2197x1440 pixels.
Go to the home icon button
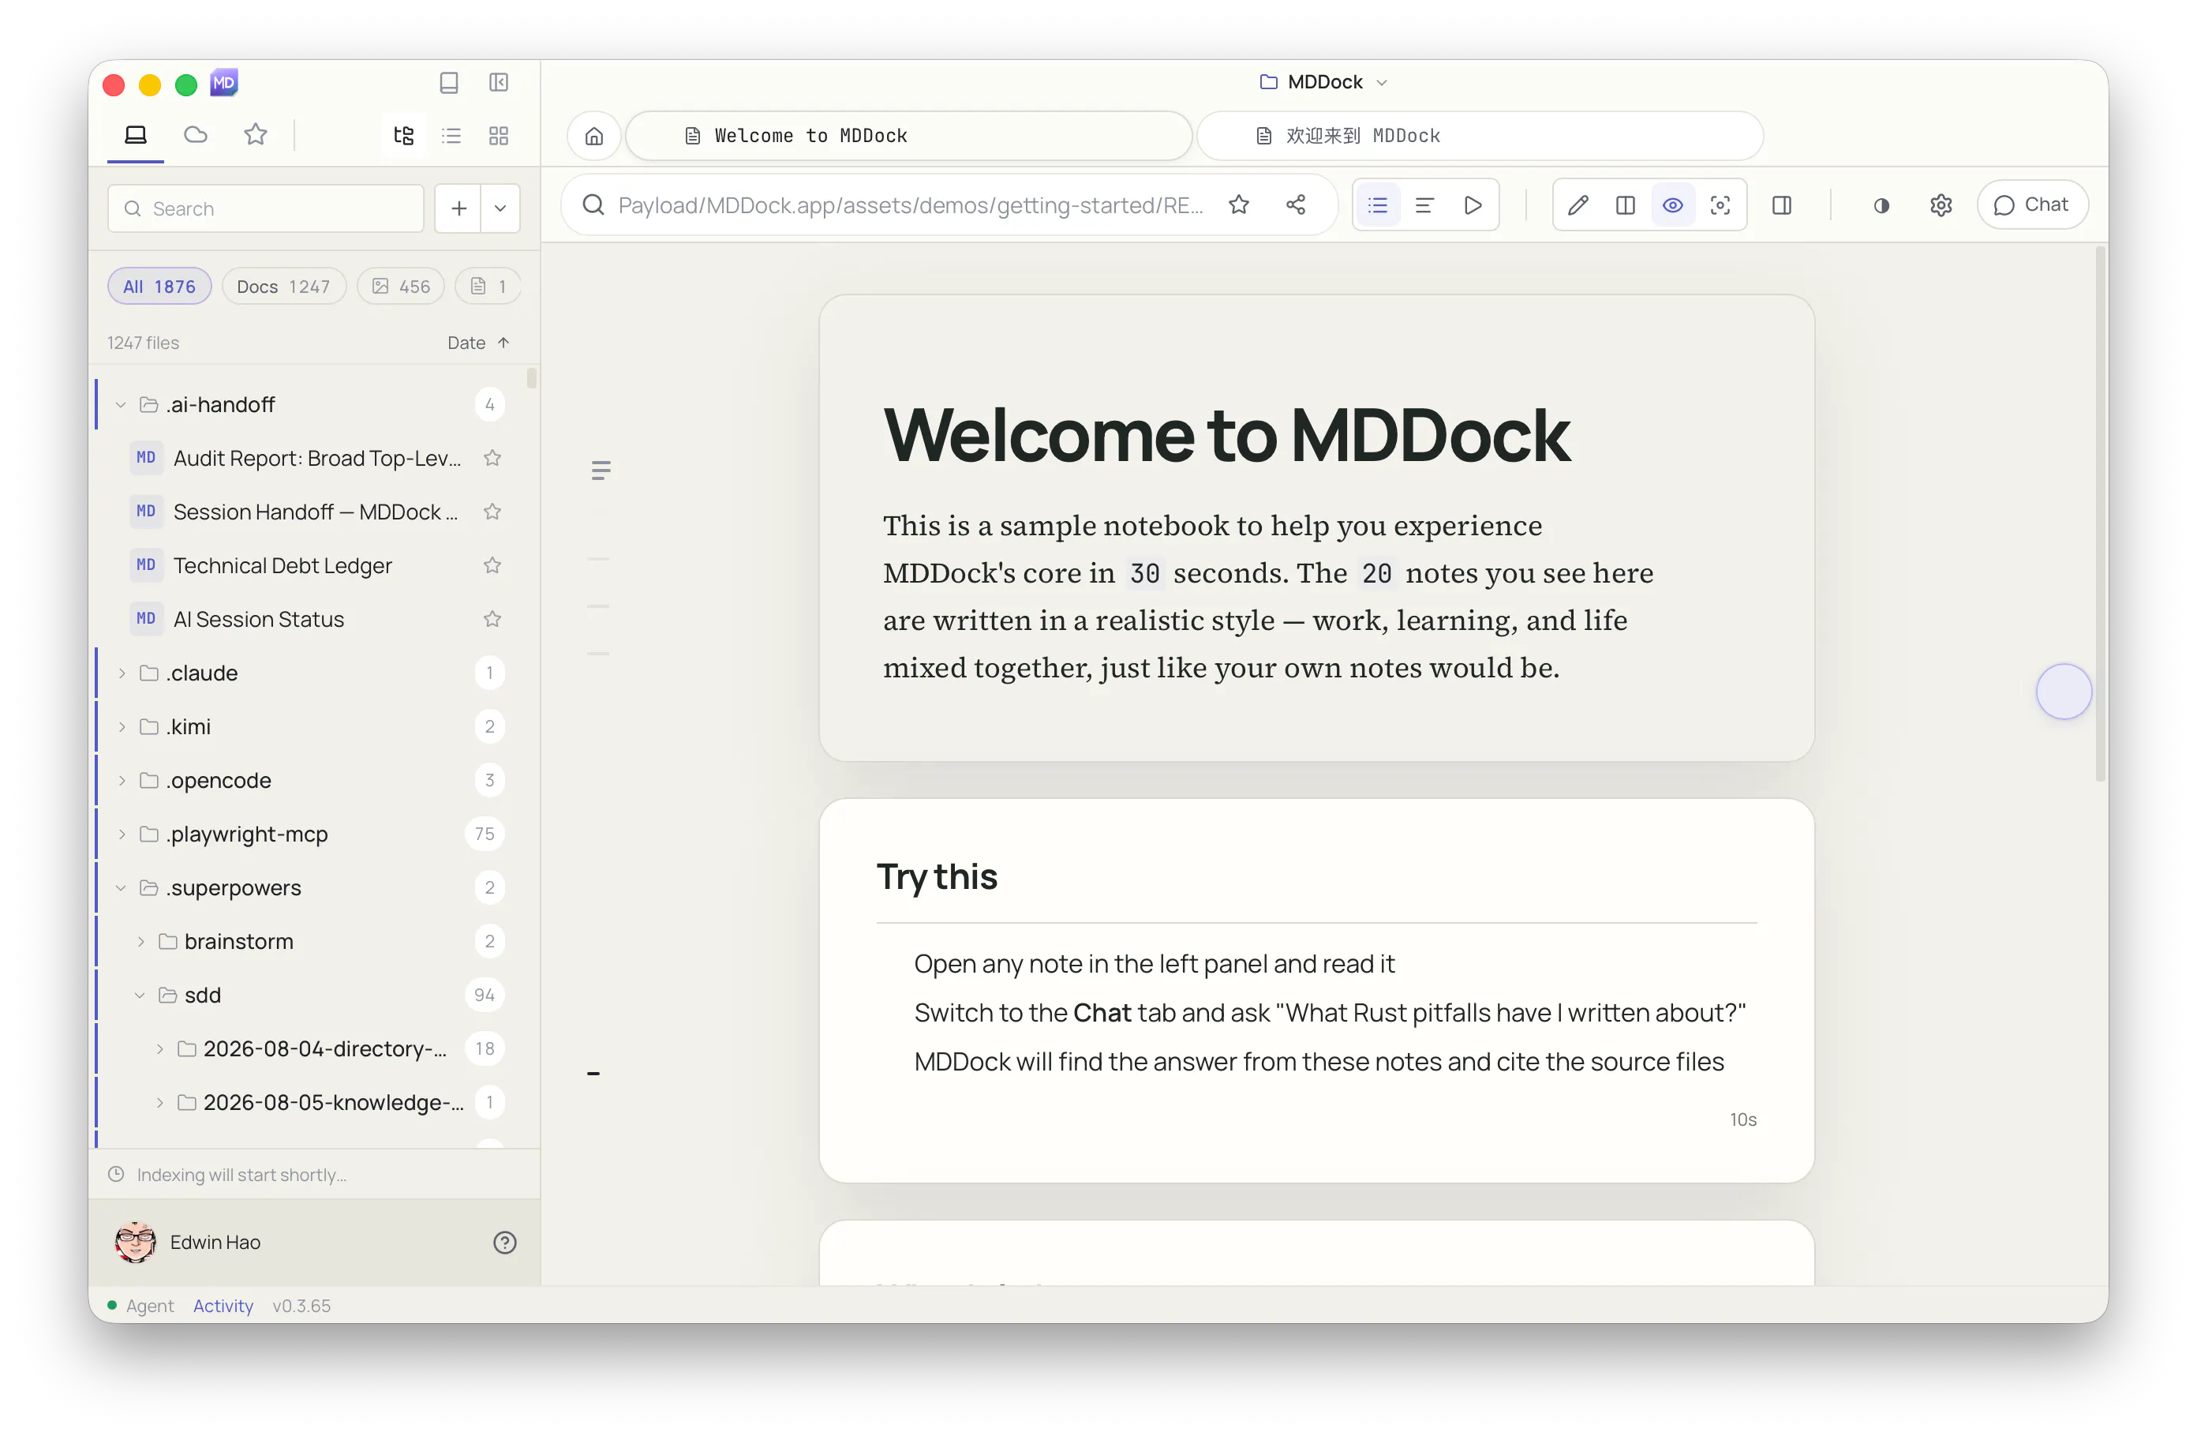593,136
